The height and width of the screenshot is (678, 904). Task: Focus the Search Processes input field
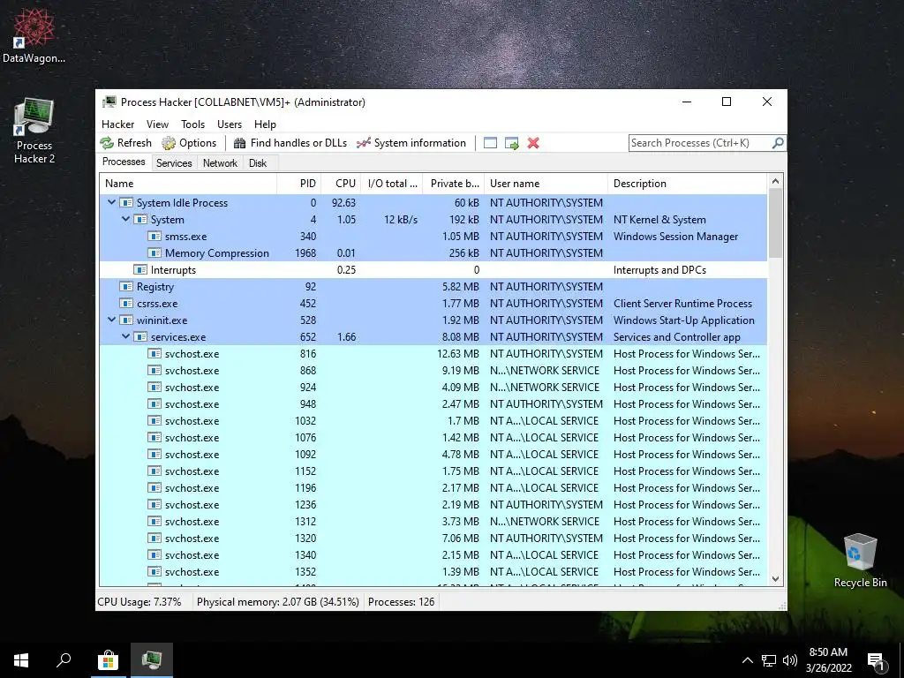click(700, 143)
